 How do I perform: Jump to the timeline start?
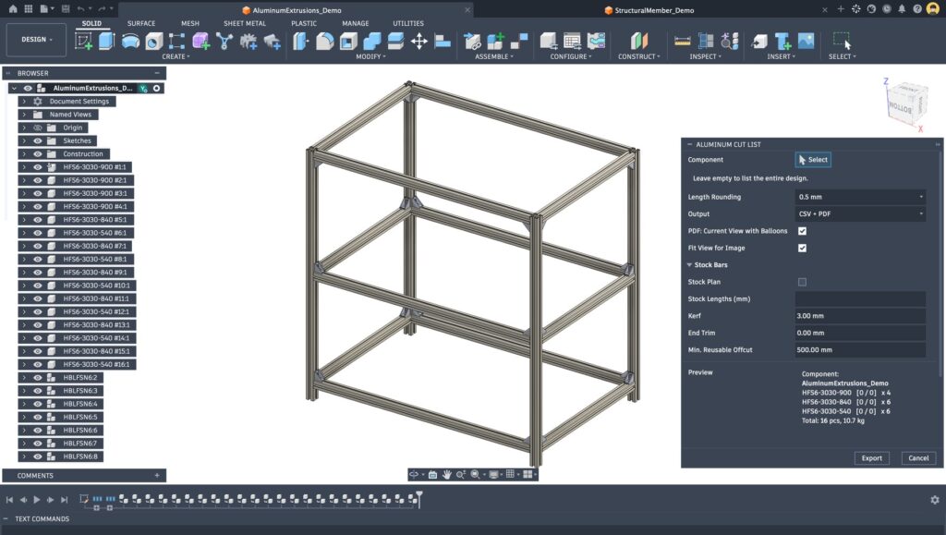pos(9,500)
